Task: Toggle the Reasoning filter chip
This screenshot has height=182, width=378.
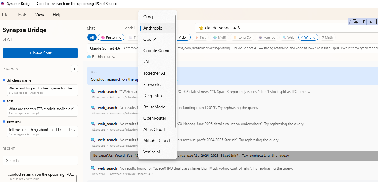Action: tap(111, 37)
